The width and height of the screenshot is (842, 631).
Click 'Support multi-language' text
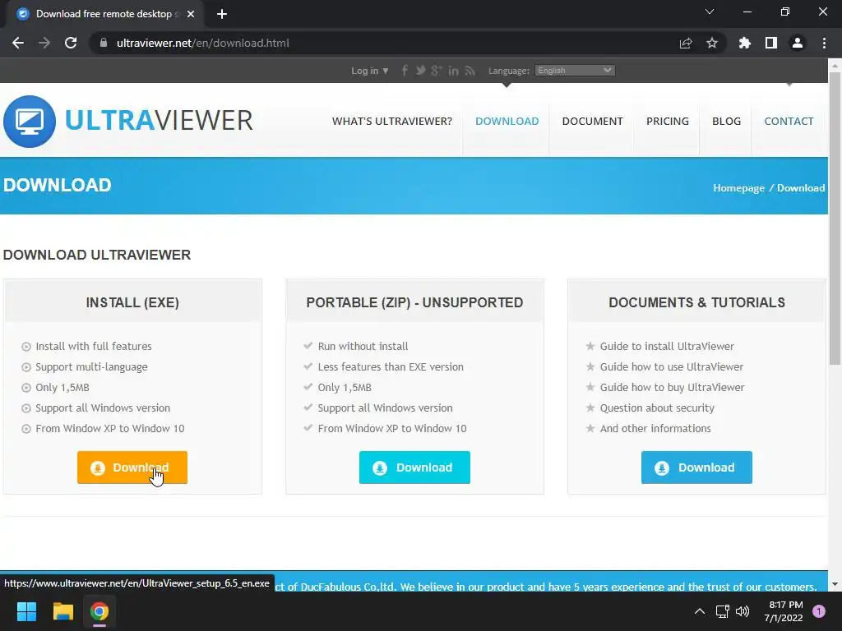(91, 367)
